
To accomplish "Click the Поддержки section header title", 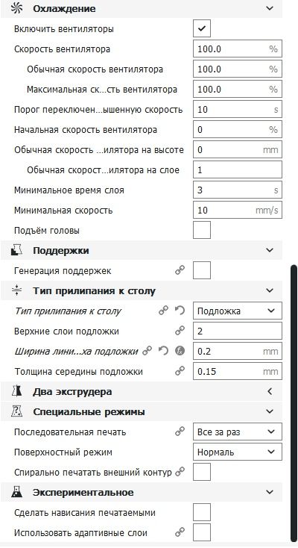I will (60, 250).
